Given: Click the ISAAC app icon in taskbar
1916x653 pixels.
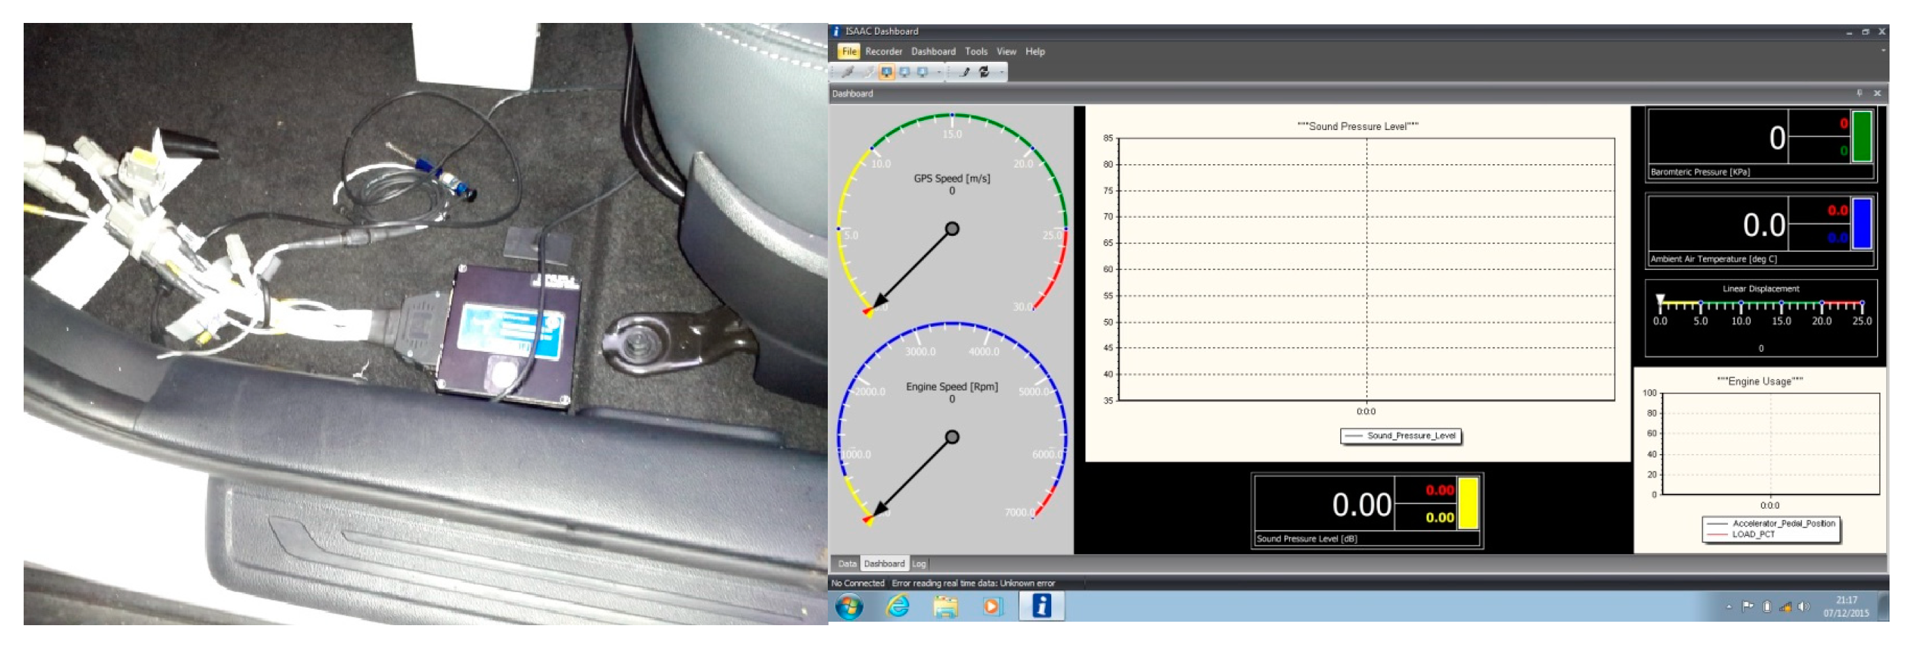Looking at the screenshot, I should click(x=1042, y=606).
